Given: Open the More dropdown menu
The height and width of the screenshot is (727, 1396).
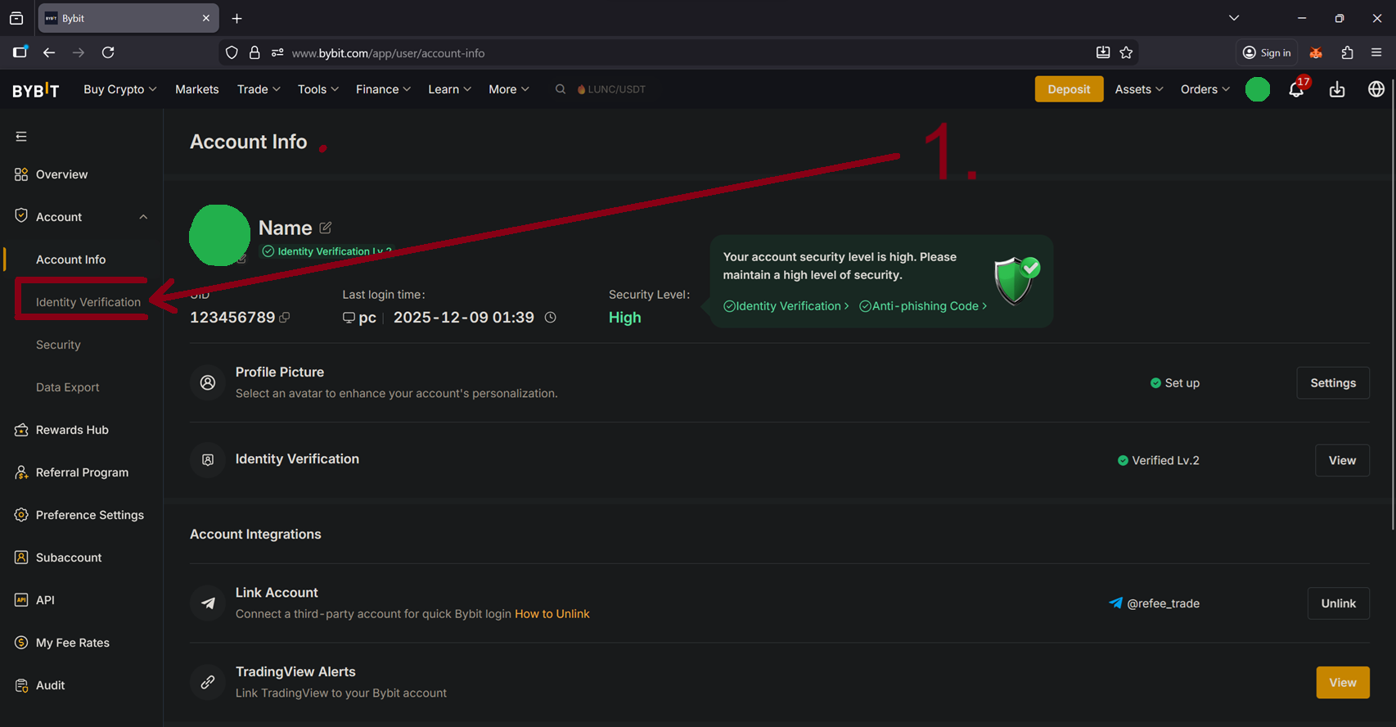Looking at the screenshot, I should click(x=508, y=89).
